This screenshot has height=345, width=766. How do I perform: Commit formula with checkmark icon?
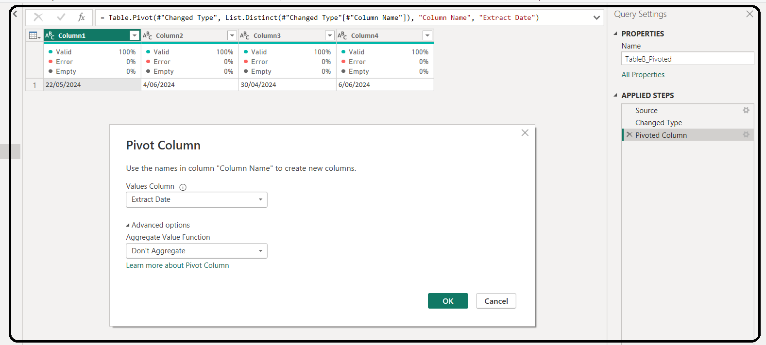point(61,17)
